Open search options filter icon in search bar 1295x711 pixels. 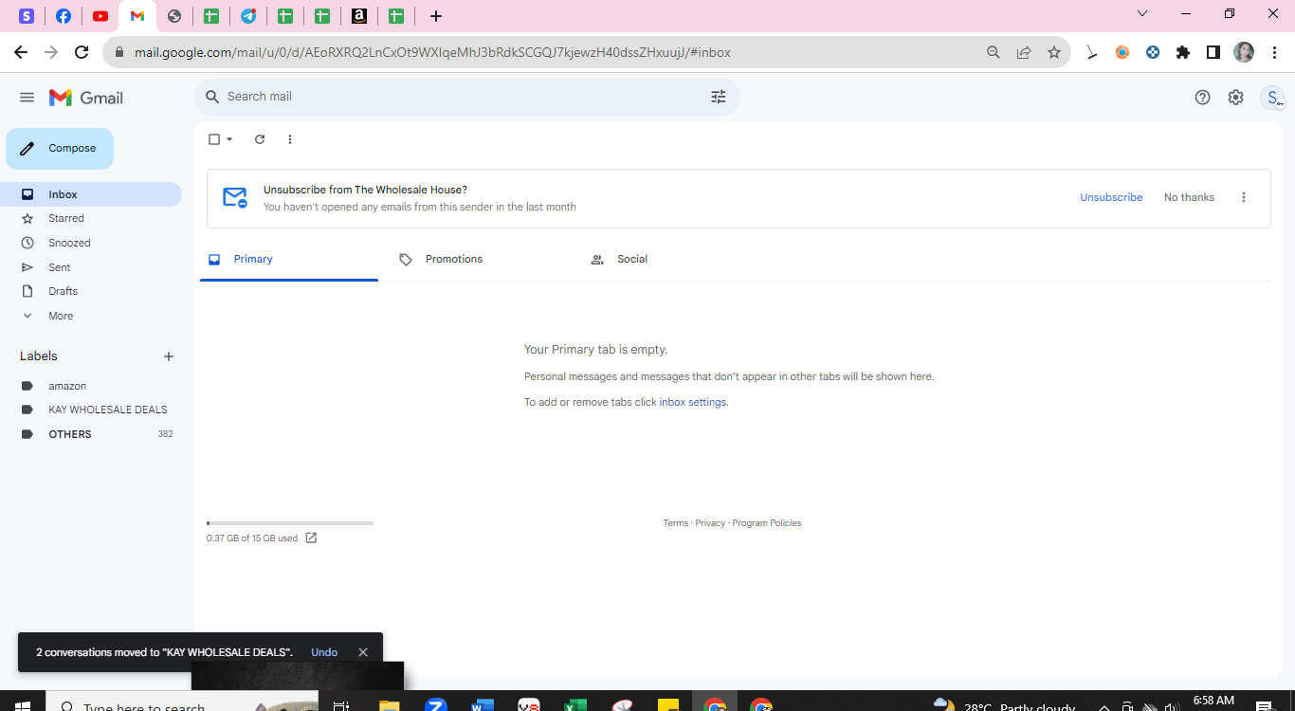click(x=719, y=97)
